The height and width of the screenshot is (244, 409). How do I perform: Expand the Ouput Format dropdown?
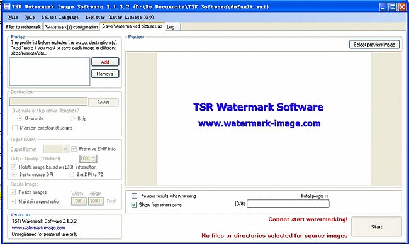point(65,149)
